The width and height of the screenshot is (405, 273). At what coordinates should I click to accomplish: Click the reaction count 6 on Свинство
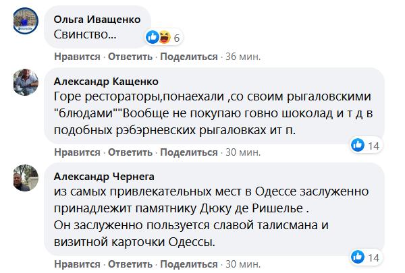[176, 37]
